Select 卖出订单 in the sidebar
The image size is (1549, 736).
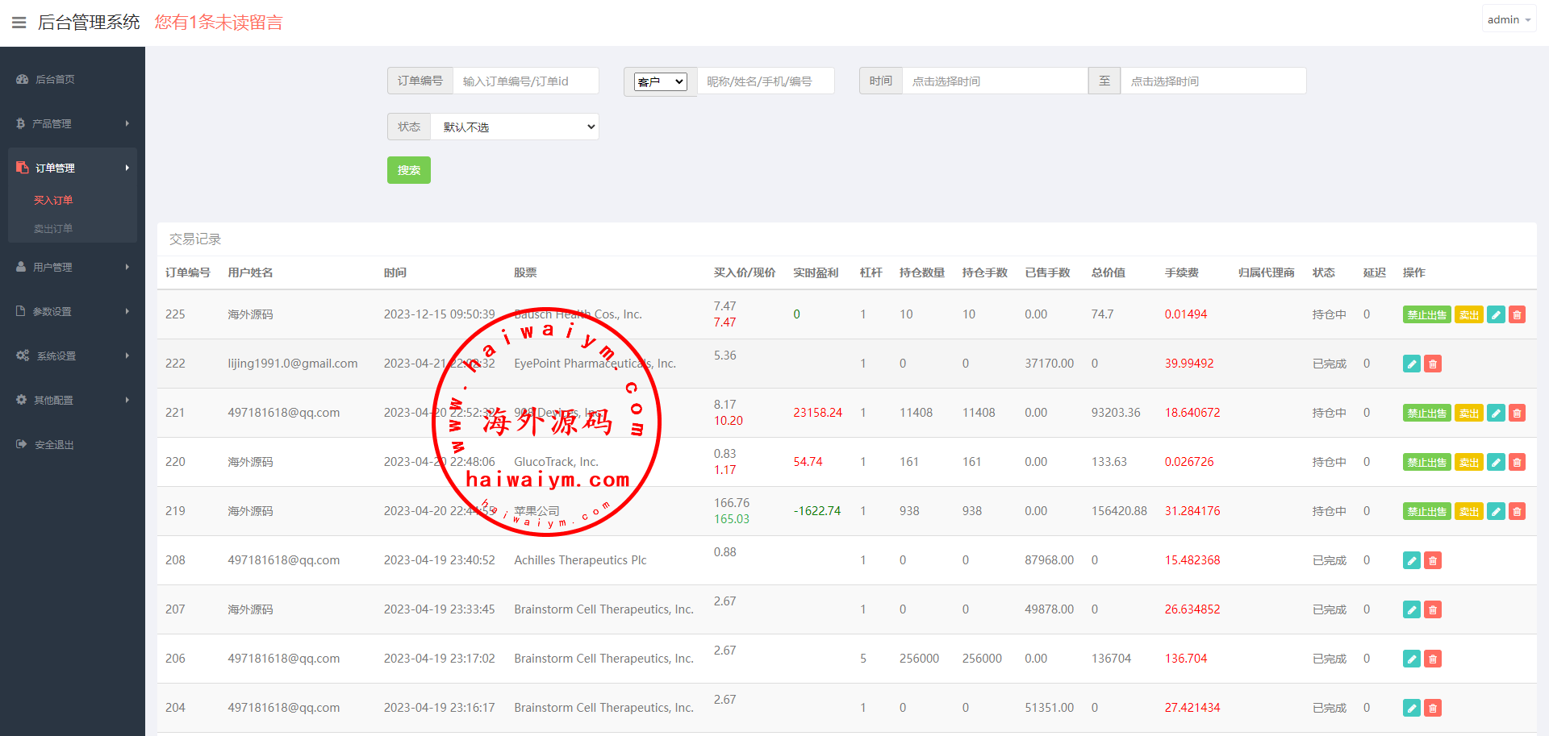53,229
